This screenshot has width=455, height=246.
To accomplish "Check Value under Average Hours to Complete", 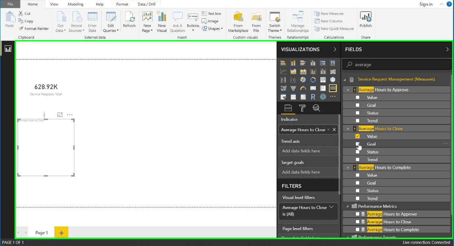I will (x=358, y=175).
